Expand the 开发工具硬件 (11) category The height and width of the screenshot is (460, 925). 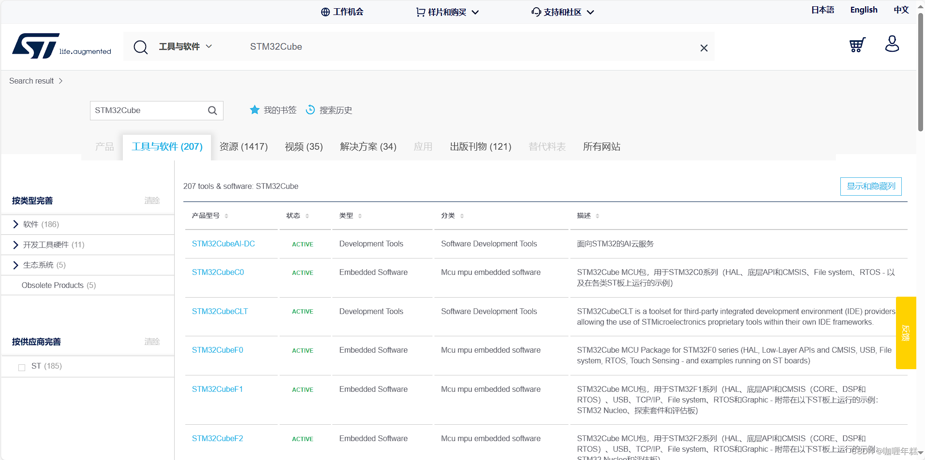tap(15, 244)
